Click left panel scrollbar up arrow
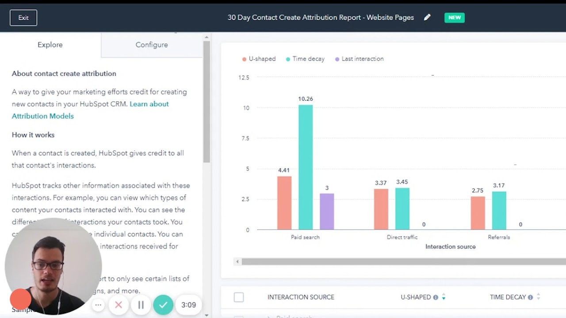566x318 pixels. point(206,38)
